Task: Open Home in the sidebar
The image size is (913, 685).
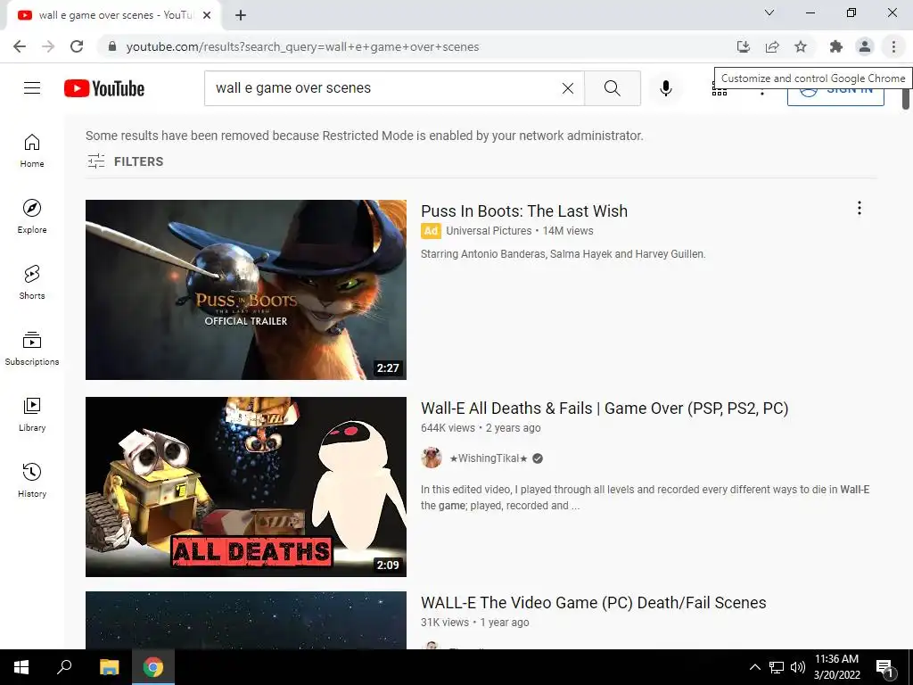Action: click(x=32, y=150)
